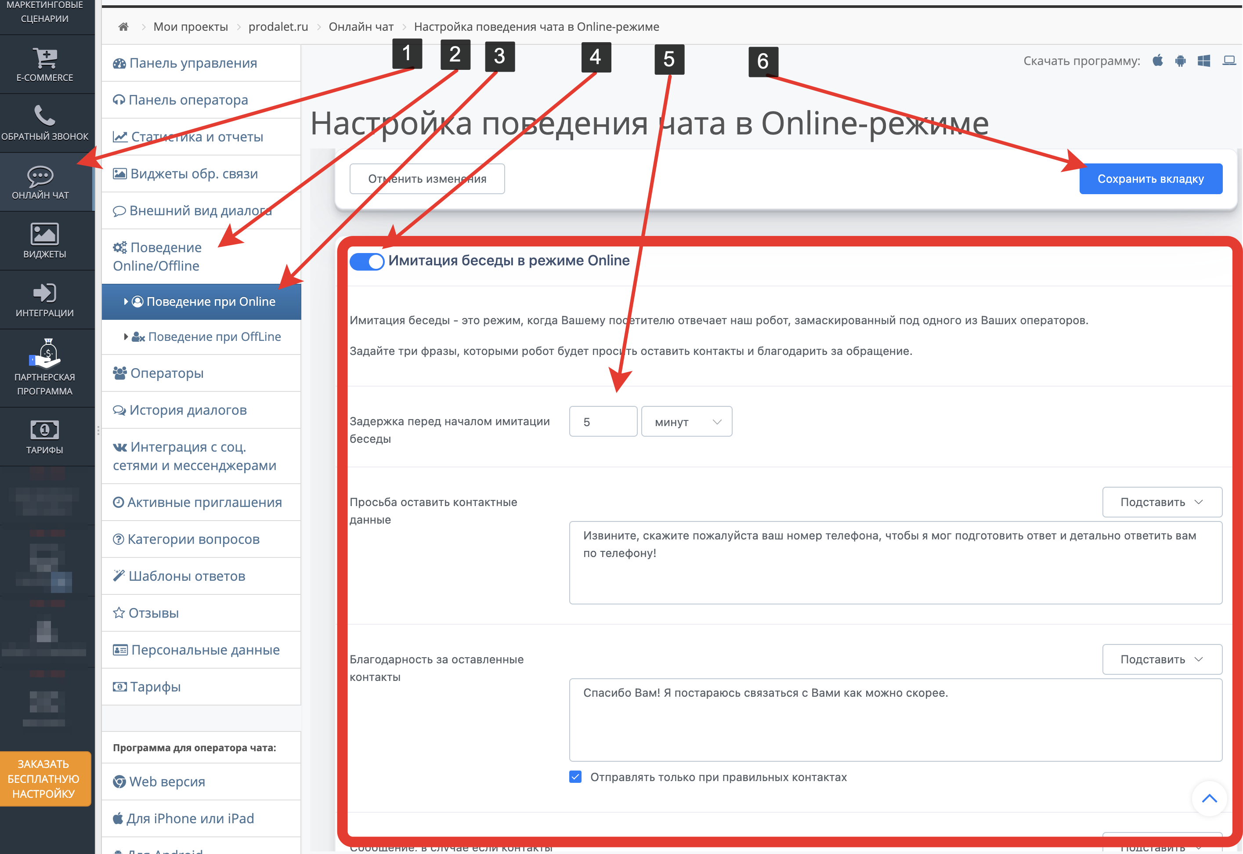
Task: Open Шаблоны ответов menu item
Action: (x=201, y=576)
